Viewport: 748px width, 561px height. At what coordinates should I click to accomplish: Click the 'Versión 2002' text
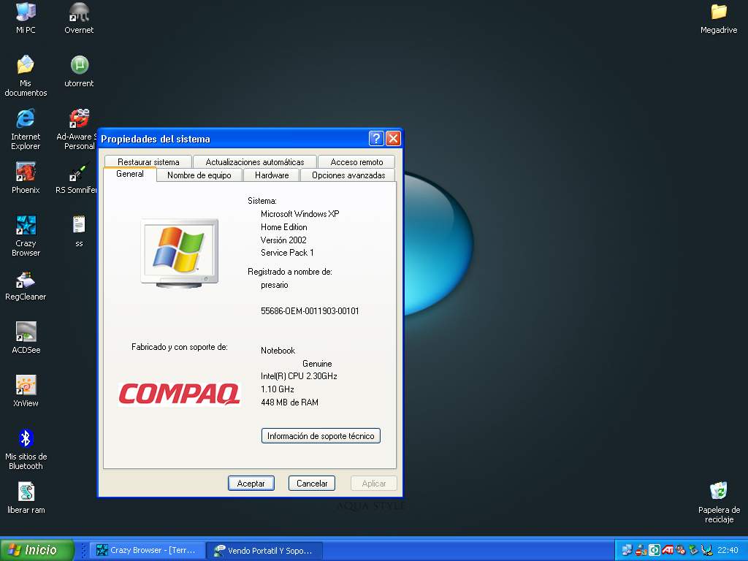[x=283, y=240]
